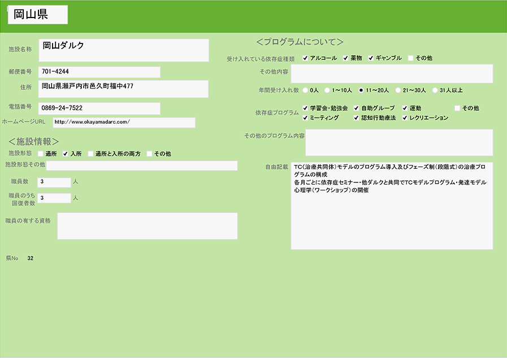Click the 職員の有する資格 text area

point(147,226)
